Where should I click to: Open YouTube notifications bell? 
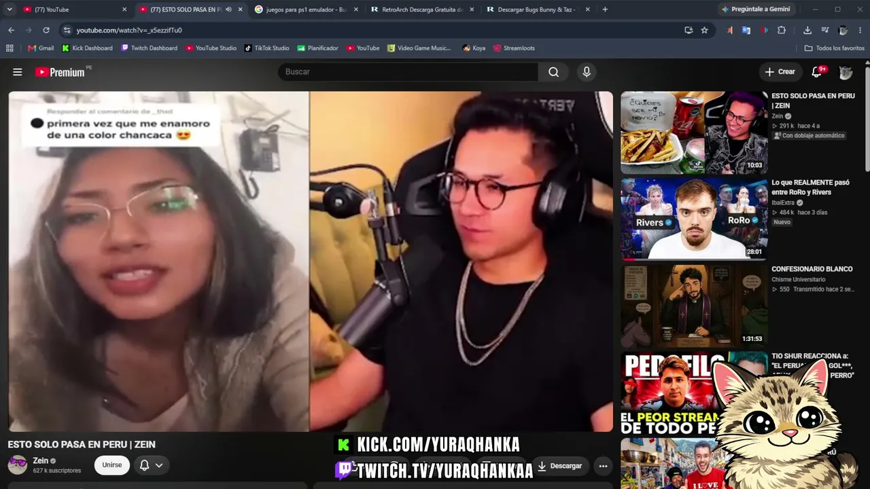click(x=817, y=72)
